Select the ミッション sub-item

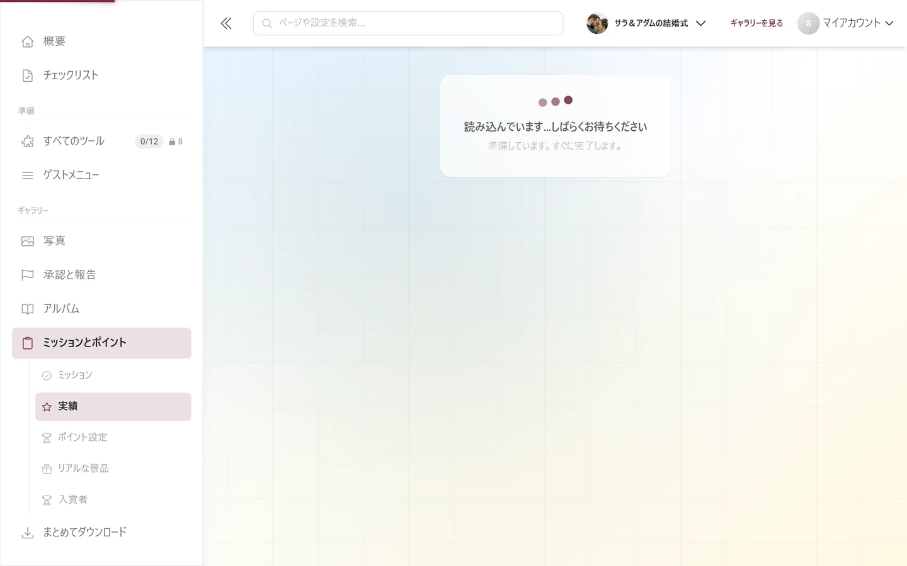click(x=113, y=375)
